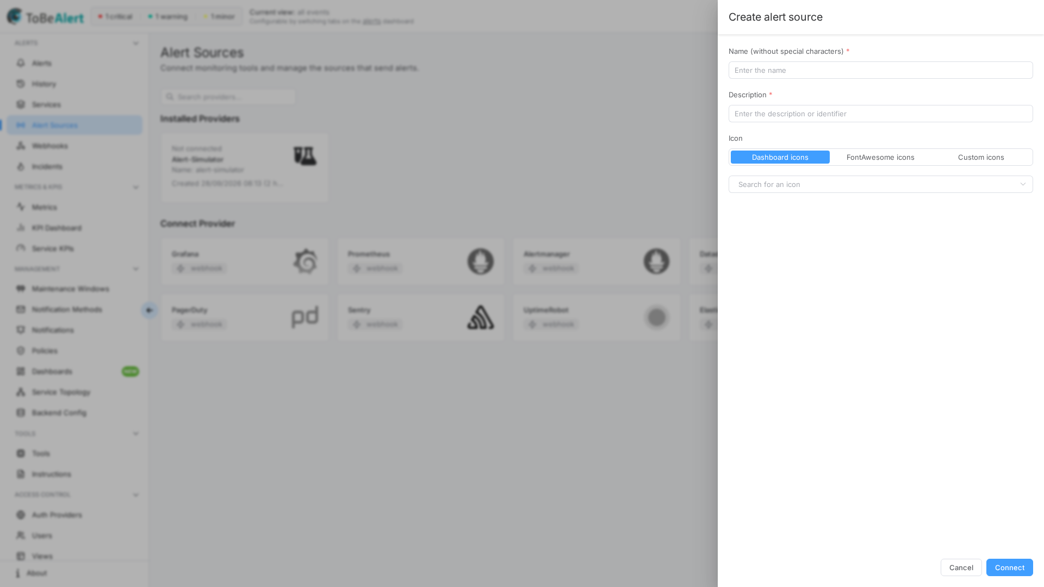This screenshot has height=587, width=1044.
Task: Select the Dashboard icons tab
Action: click(x=780, y=157)
